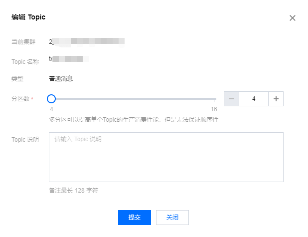Click the Topic 说明 label
Image resolution: width=308 pixels, height=237 pixels.
tap(25, 139)
